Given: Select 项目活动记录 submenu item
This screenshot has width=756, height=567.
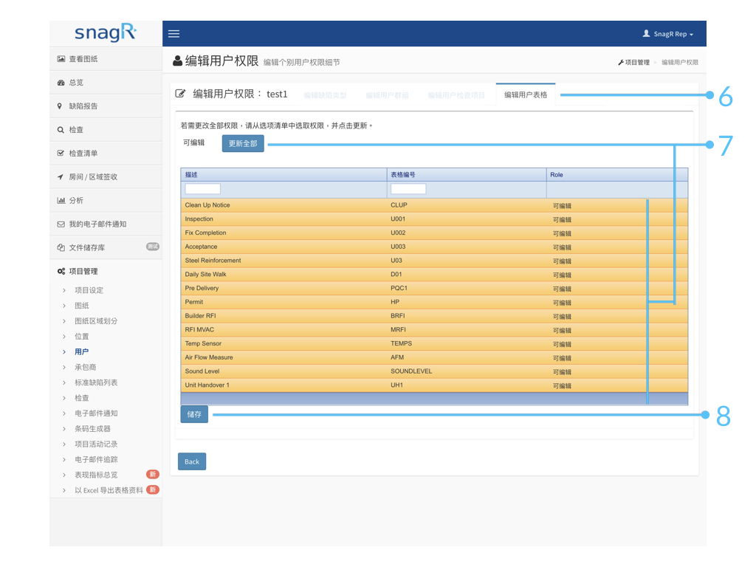Looking at the screenshot, I should point(96,444).
